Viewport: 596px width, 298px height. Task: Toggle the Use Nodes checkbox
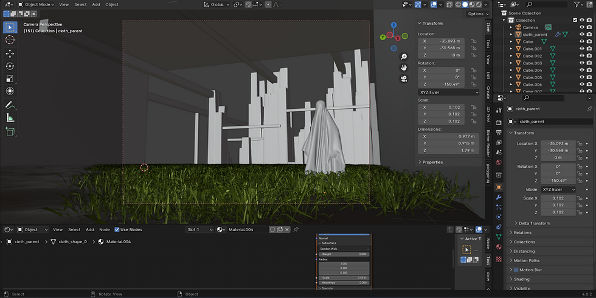click(117, 230)
